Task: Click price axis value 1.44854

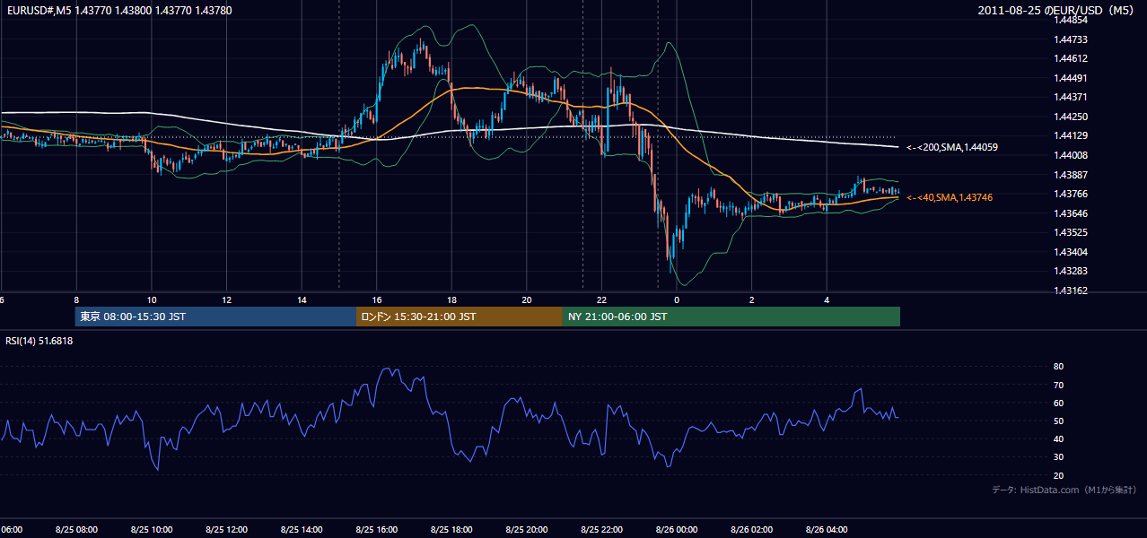Action: (x=1071, y=20)
